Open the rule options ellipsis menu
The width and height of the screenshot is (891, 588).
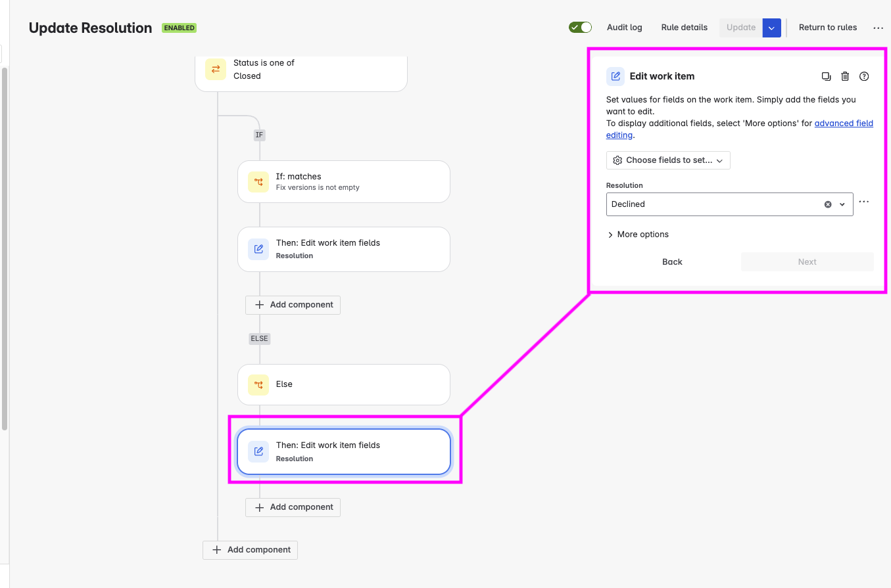pyautogui.click(x=878, y=28)
